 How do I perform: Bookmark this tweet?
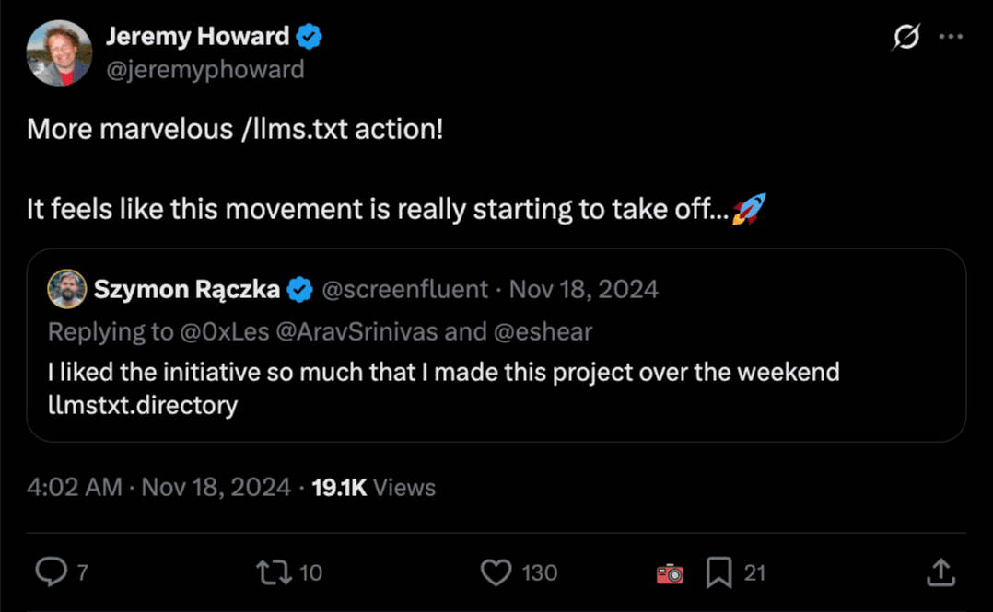click(x=718, y=572)
